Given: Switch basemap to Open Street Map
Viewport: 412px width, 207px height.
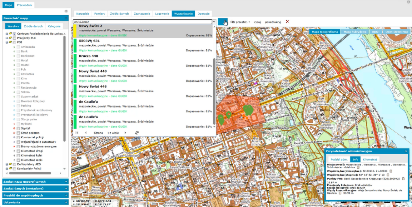Looking at the screenshot, I should pyautogui.click(x=396, y=32).
